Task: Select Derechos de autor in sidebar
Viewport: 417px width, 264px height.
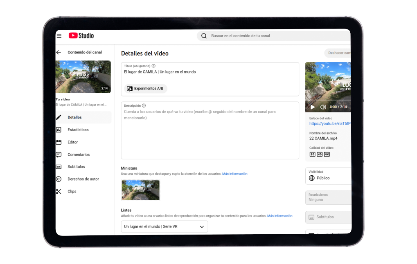Action: coord(83,179)
